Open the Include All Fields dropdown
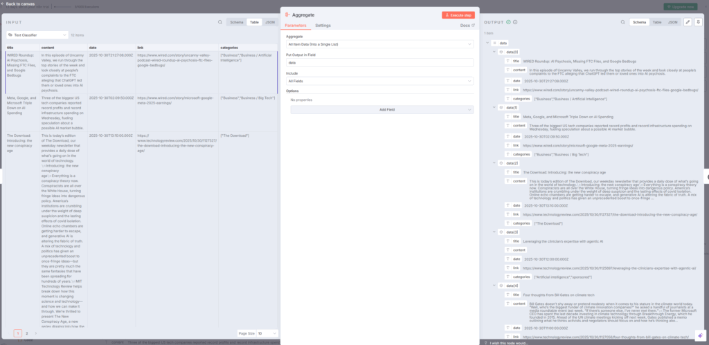This screenshot has height=345, width=709. point(379,81)
